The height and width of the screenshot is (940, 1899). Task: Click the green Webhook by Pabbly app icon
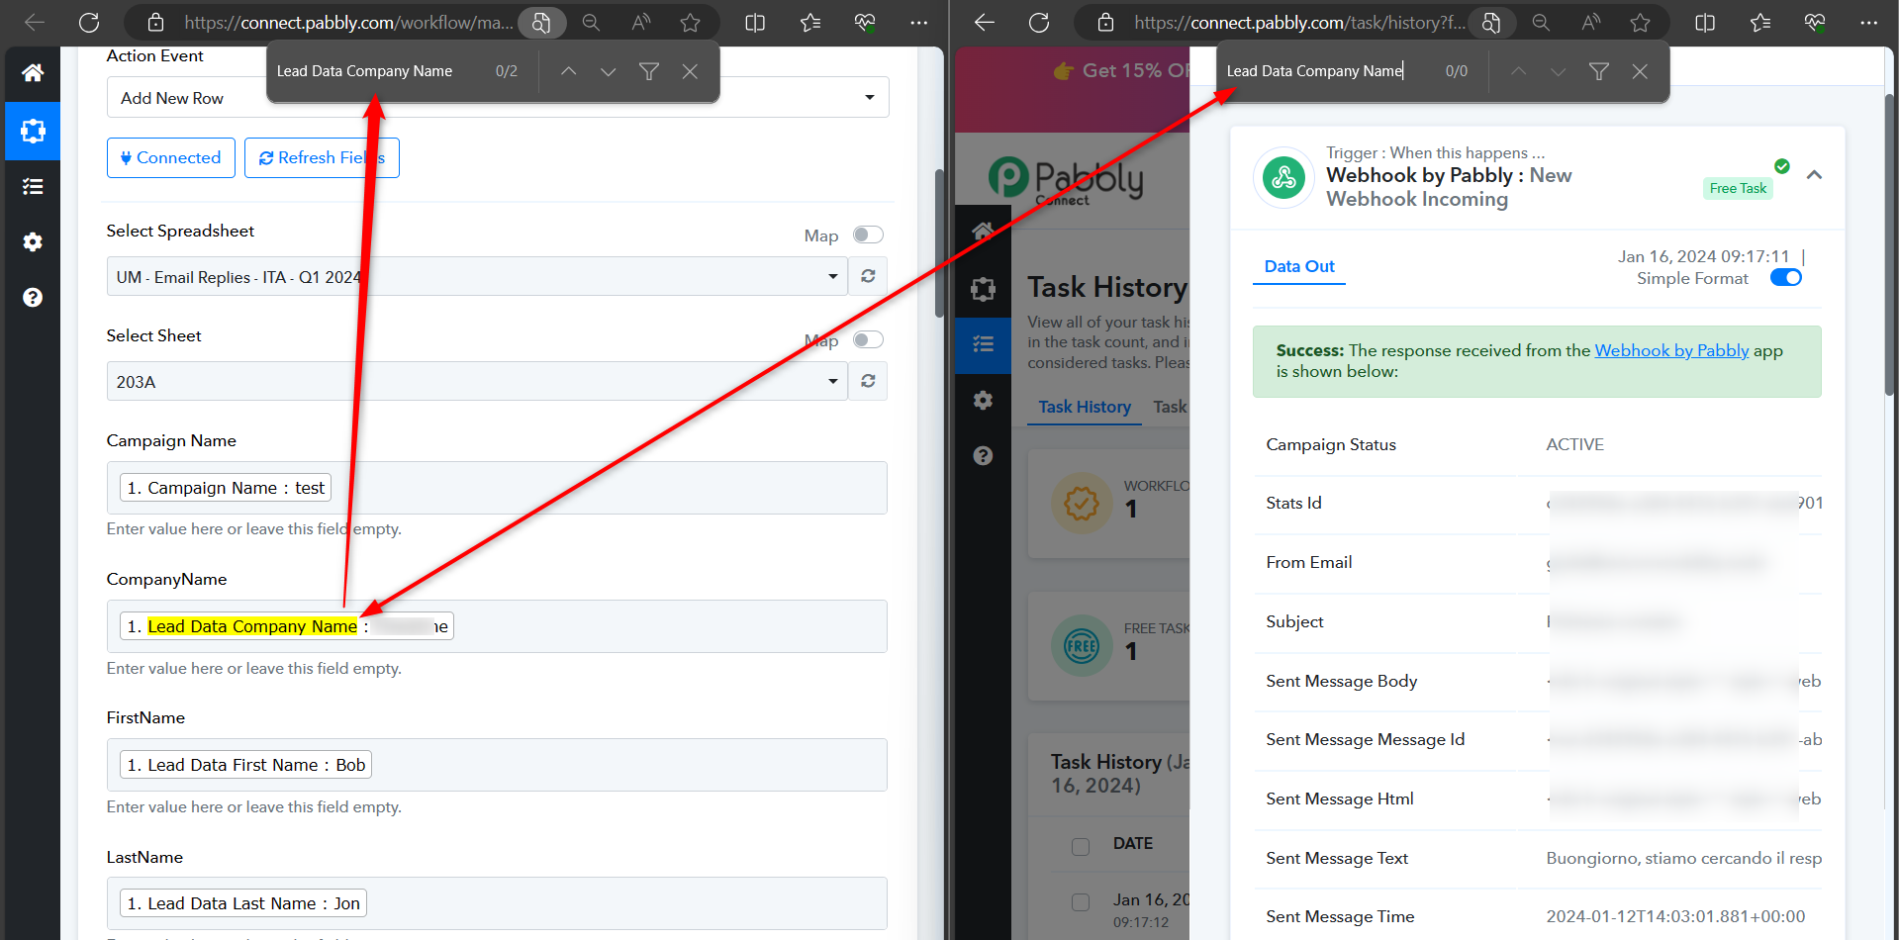click(1284, 177)
